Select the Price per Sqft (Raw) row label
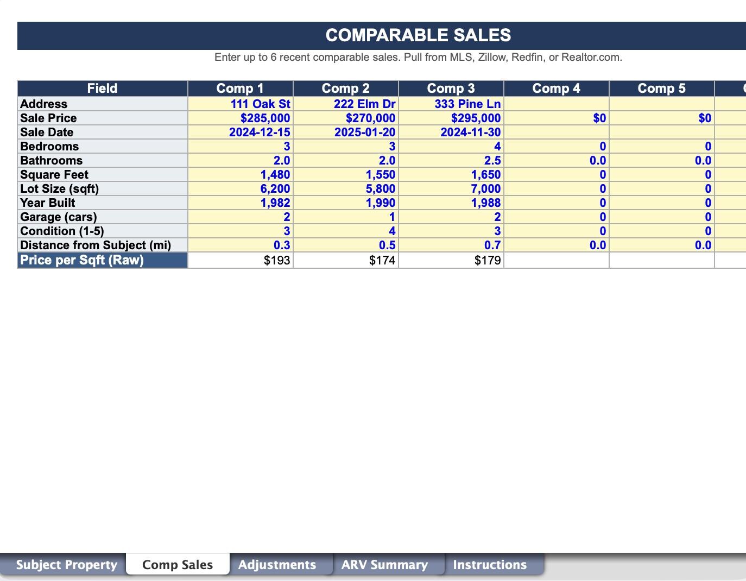Image resolution: width=746 pixels, height=581 pixels. tap(103, 260)
